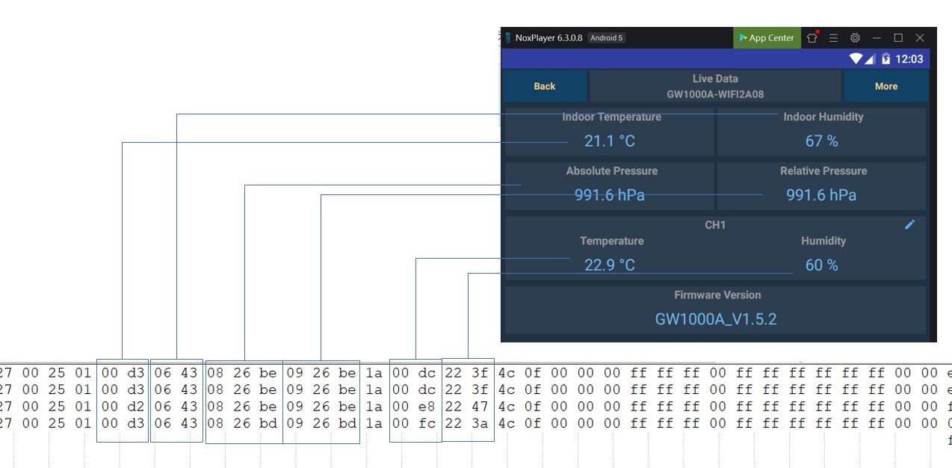Click hex bytes 00 e8 in third row
Image resolution: width=952 pixels, height=468 pixels.
[x=414, y=407]
